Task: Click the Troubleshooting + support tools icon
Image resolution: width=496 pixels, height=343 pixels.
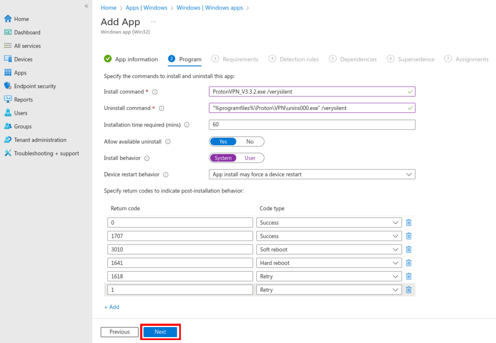Action: pos(8,153)
